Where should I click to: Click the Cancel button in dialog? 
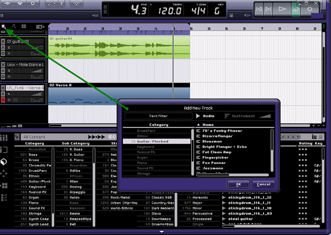264,184
